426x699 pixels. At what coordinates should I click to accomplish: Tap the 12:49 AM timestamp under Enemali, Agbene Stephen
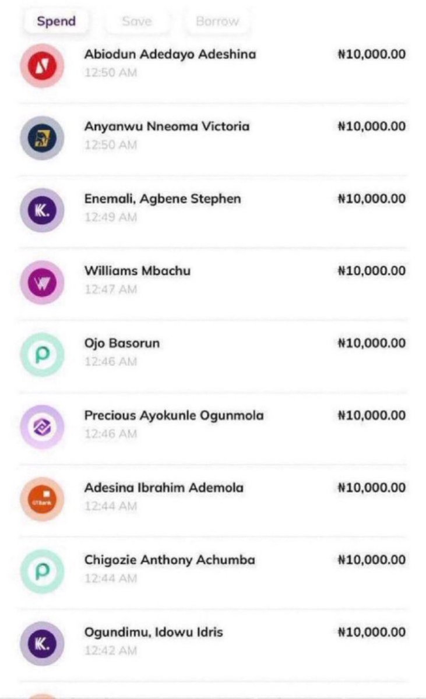tap(111, 217)
